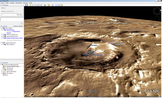This screenshot has height=98, width=162.
Task: Expand the Mars Gallery tree node
Action: (2, 73)
